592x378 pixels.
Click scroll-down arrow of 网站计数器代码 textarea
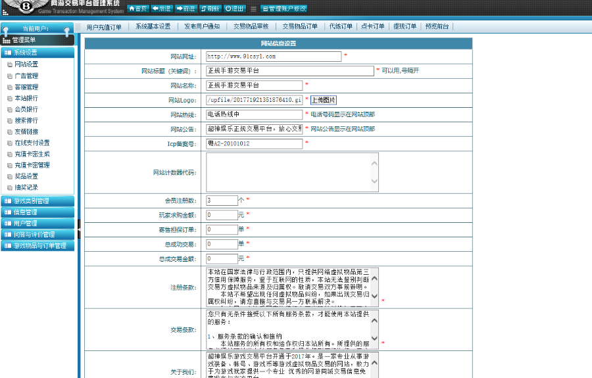click(x=374, y=181)
